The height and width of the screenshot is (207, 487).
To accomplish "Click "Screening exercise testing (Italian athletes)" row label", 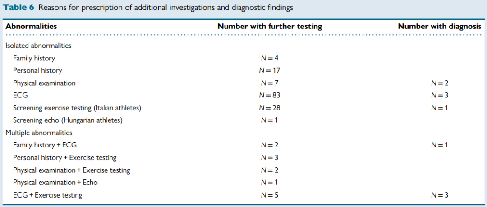I will tap(77, 108).
